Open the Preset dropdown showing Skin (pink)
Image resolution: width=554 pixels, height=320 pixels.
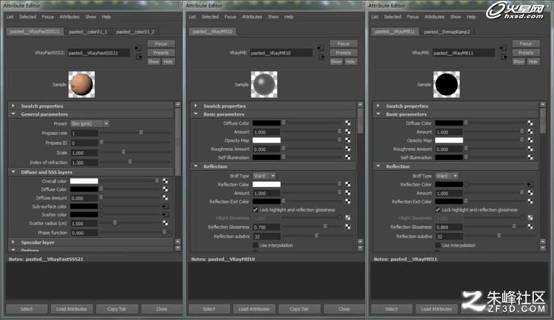point(90,123)
